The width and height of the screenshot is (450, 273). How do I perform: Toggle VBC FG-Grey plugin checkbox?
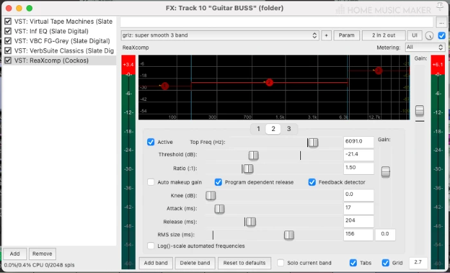click(8, 40)
